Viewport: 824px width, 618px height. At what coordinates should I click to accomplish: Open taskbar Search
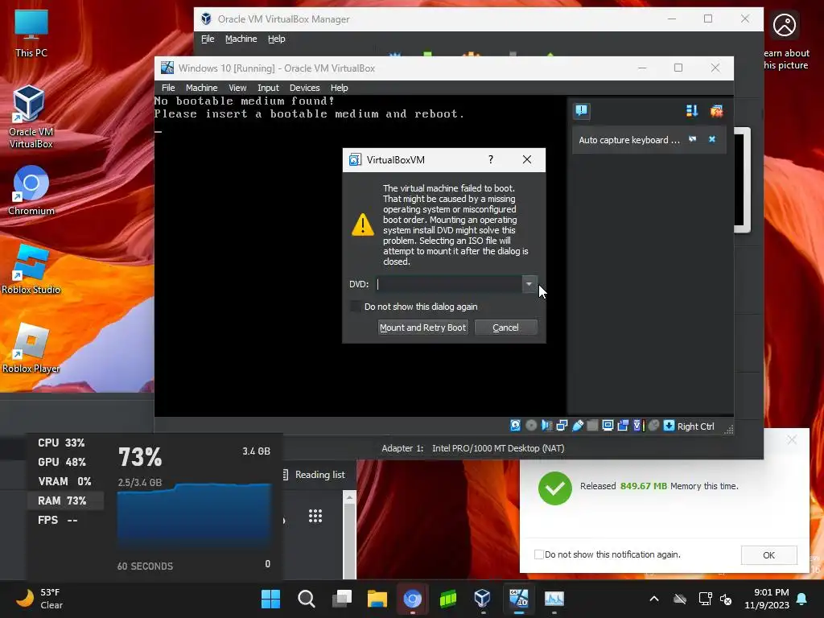(307, 599)
